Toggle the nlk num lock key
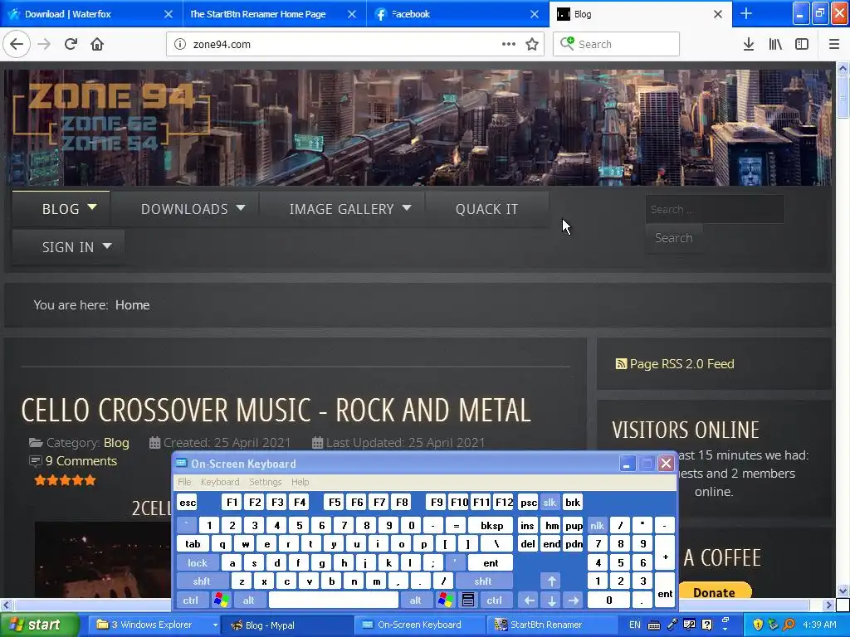This screenshot has width=850, height=637. (598, 525)
